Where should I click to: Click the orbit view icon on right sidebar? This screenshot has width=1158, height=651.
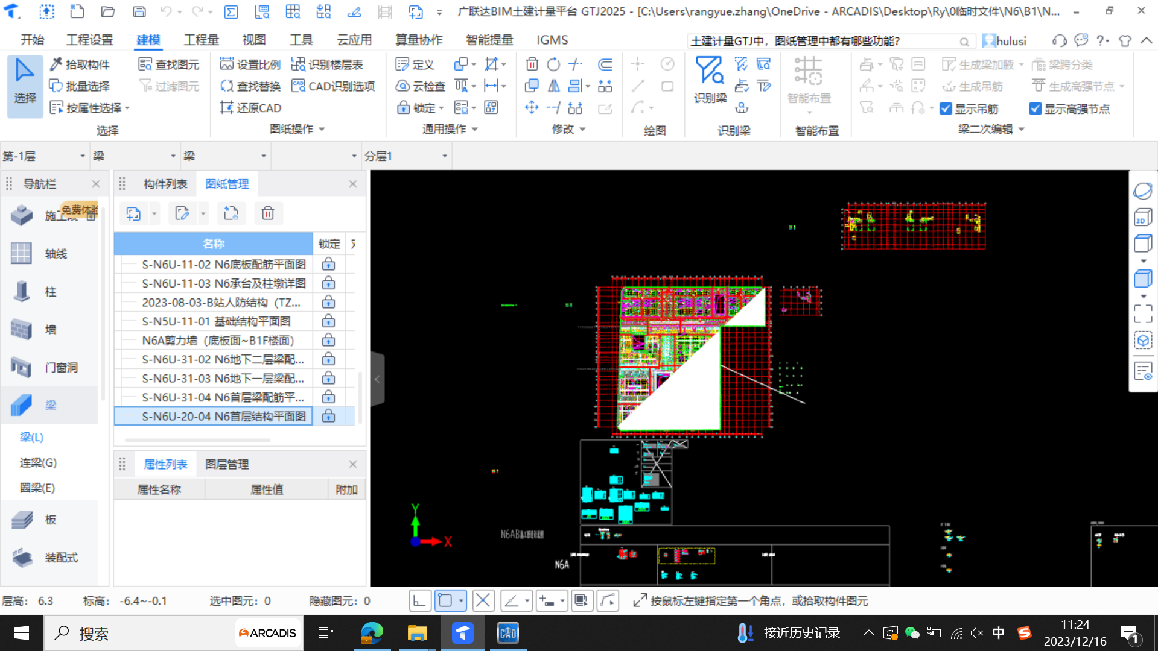(1143, 191)
